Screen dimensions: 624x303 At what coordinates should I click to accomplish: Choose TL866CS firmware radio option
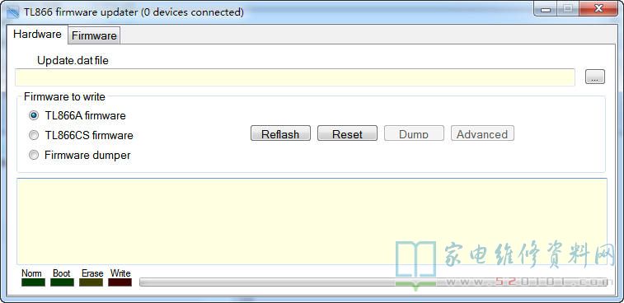coord(81,135)
